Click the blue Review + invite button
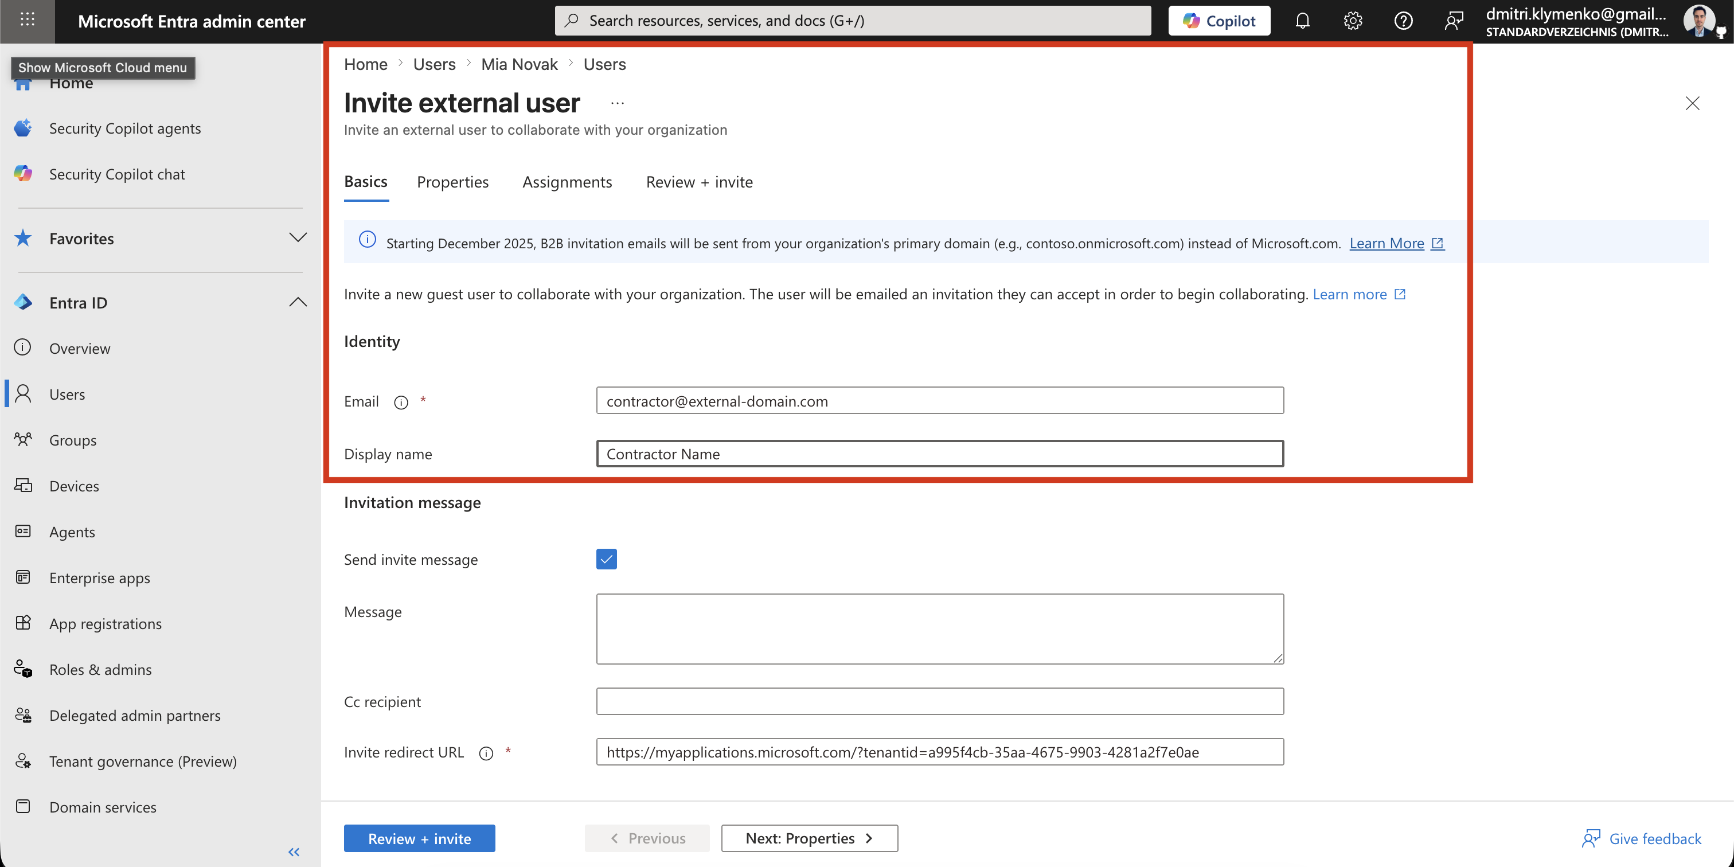 pyautogui.click(x=419, y=838)
